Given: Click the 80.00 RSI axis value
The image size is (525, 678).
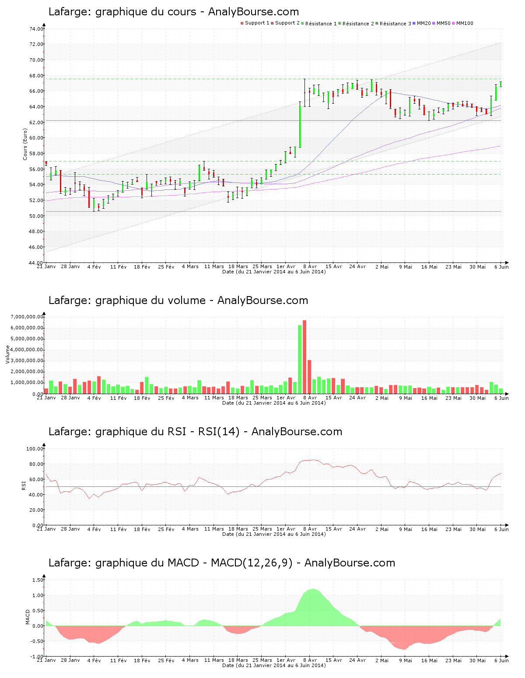Looking at the screenshot, I should (36, 464).
